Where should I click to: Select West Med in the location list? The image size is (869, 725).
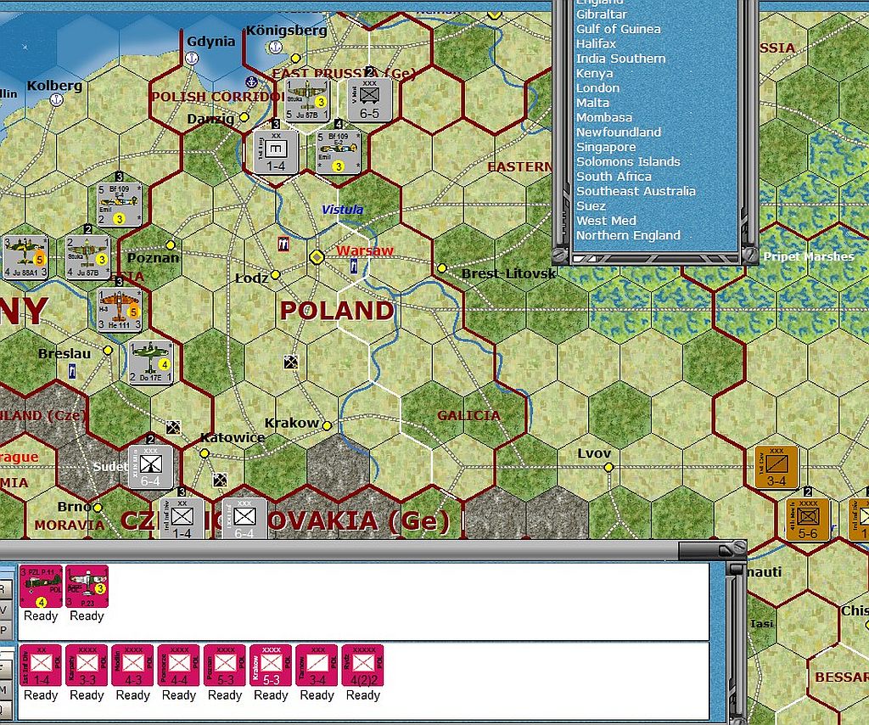click(x=606, y=221)
